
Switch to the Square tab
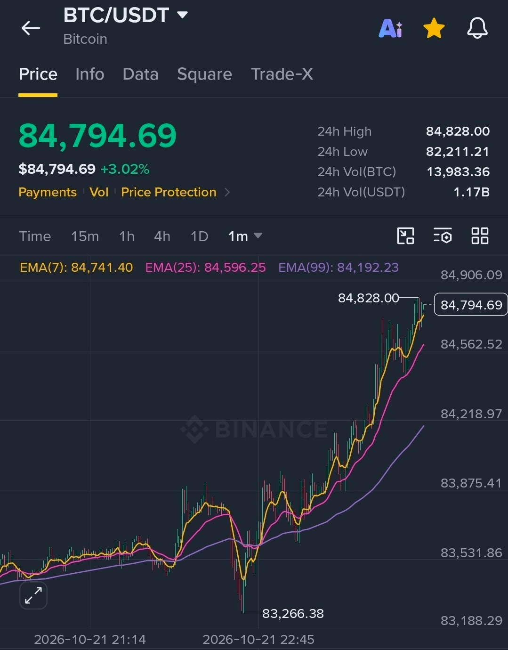pos(204,74)
